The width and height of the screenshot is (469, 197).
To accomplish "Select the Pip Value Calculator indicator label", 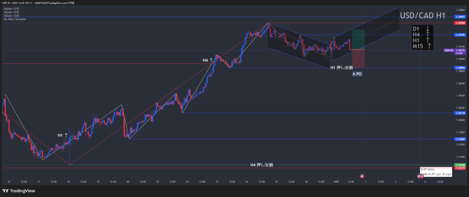I will tap(14, 19).
